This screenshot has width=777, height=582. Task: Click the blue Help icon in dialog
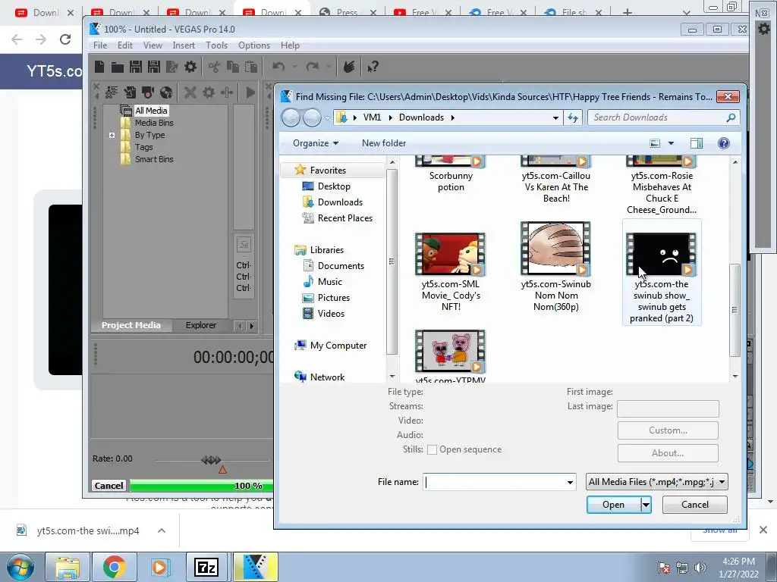click(723, 143)
